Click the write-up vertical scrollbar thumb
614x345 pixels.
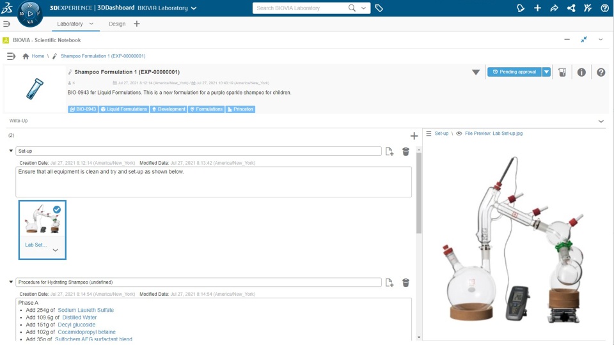point(418,193)
